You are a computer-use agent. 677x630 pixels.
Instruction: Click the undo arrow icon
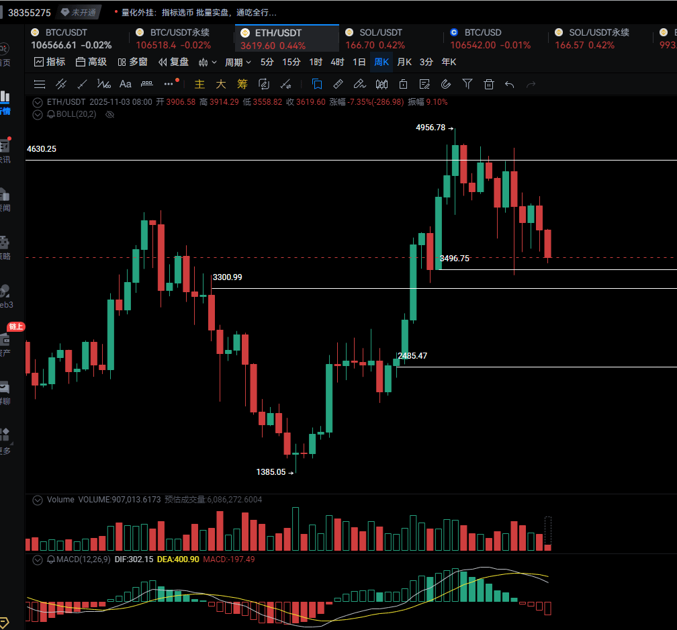510,84
